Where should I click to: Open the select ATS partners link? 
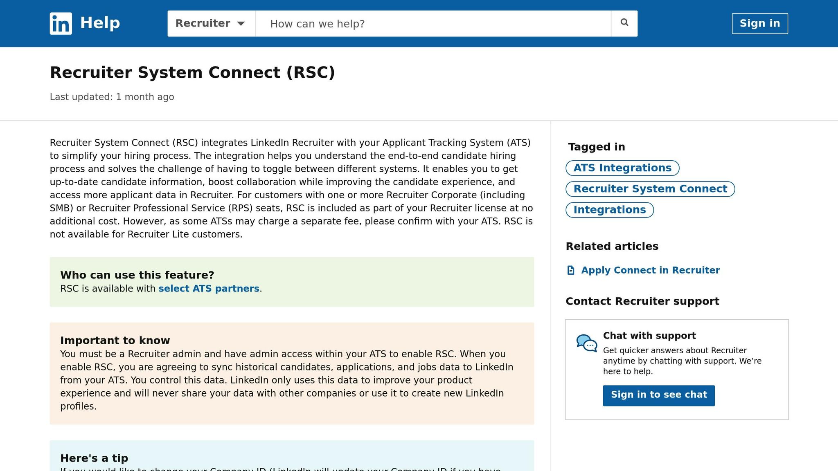[x=209, y=288]
